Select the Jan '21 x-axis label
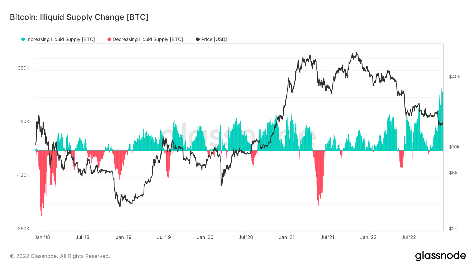Screen dimensions: 476x268 point(287,237)
